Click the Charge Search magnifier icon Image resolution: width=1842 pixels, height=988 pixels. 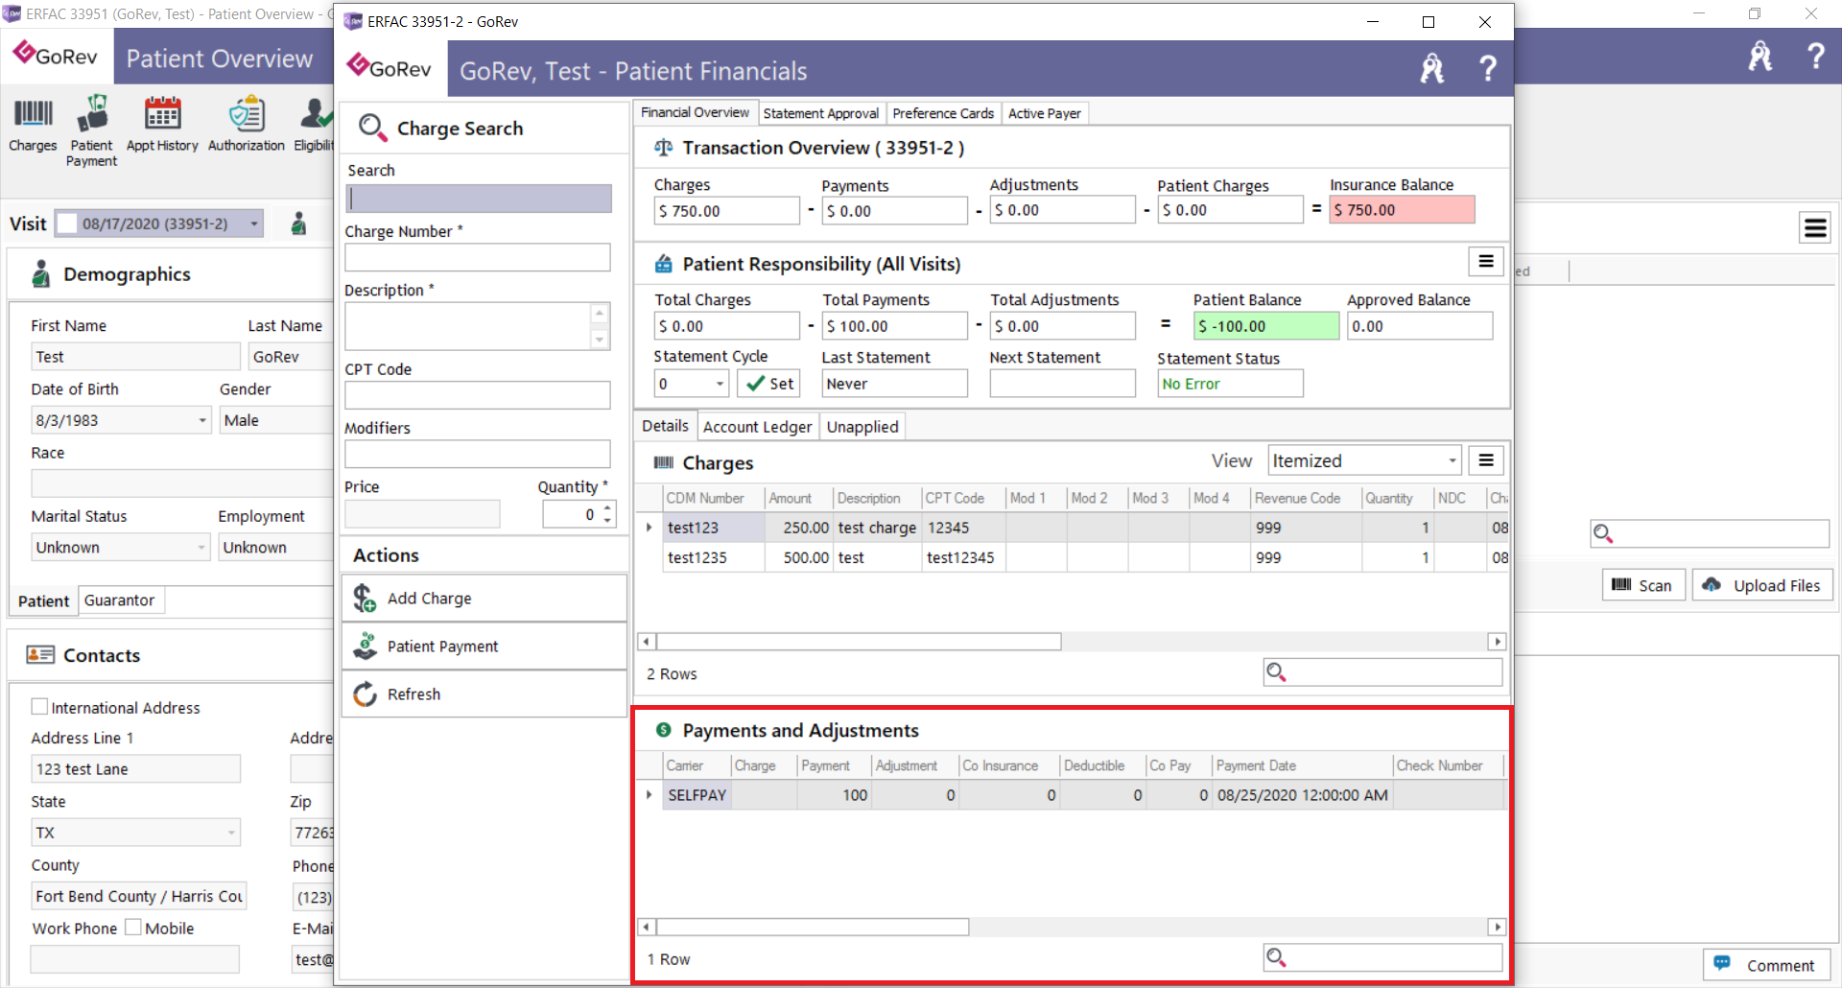click(372, 129)
